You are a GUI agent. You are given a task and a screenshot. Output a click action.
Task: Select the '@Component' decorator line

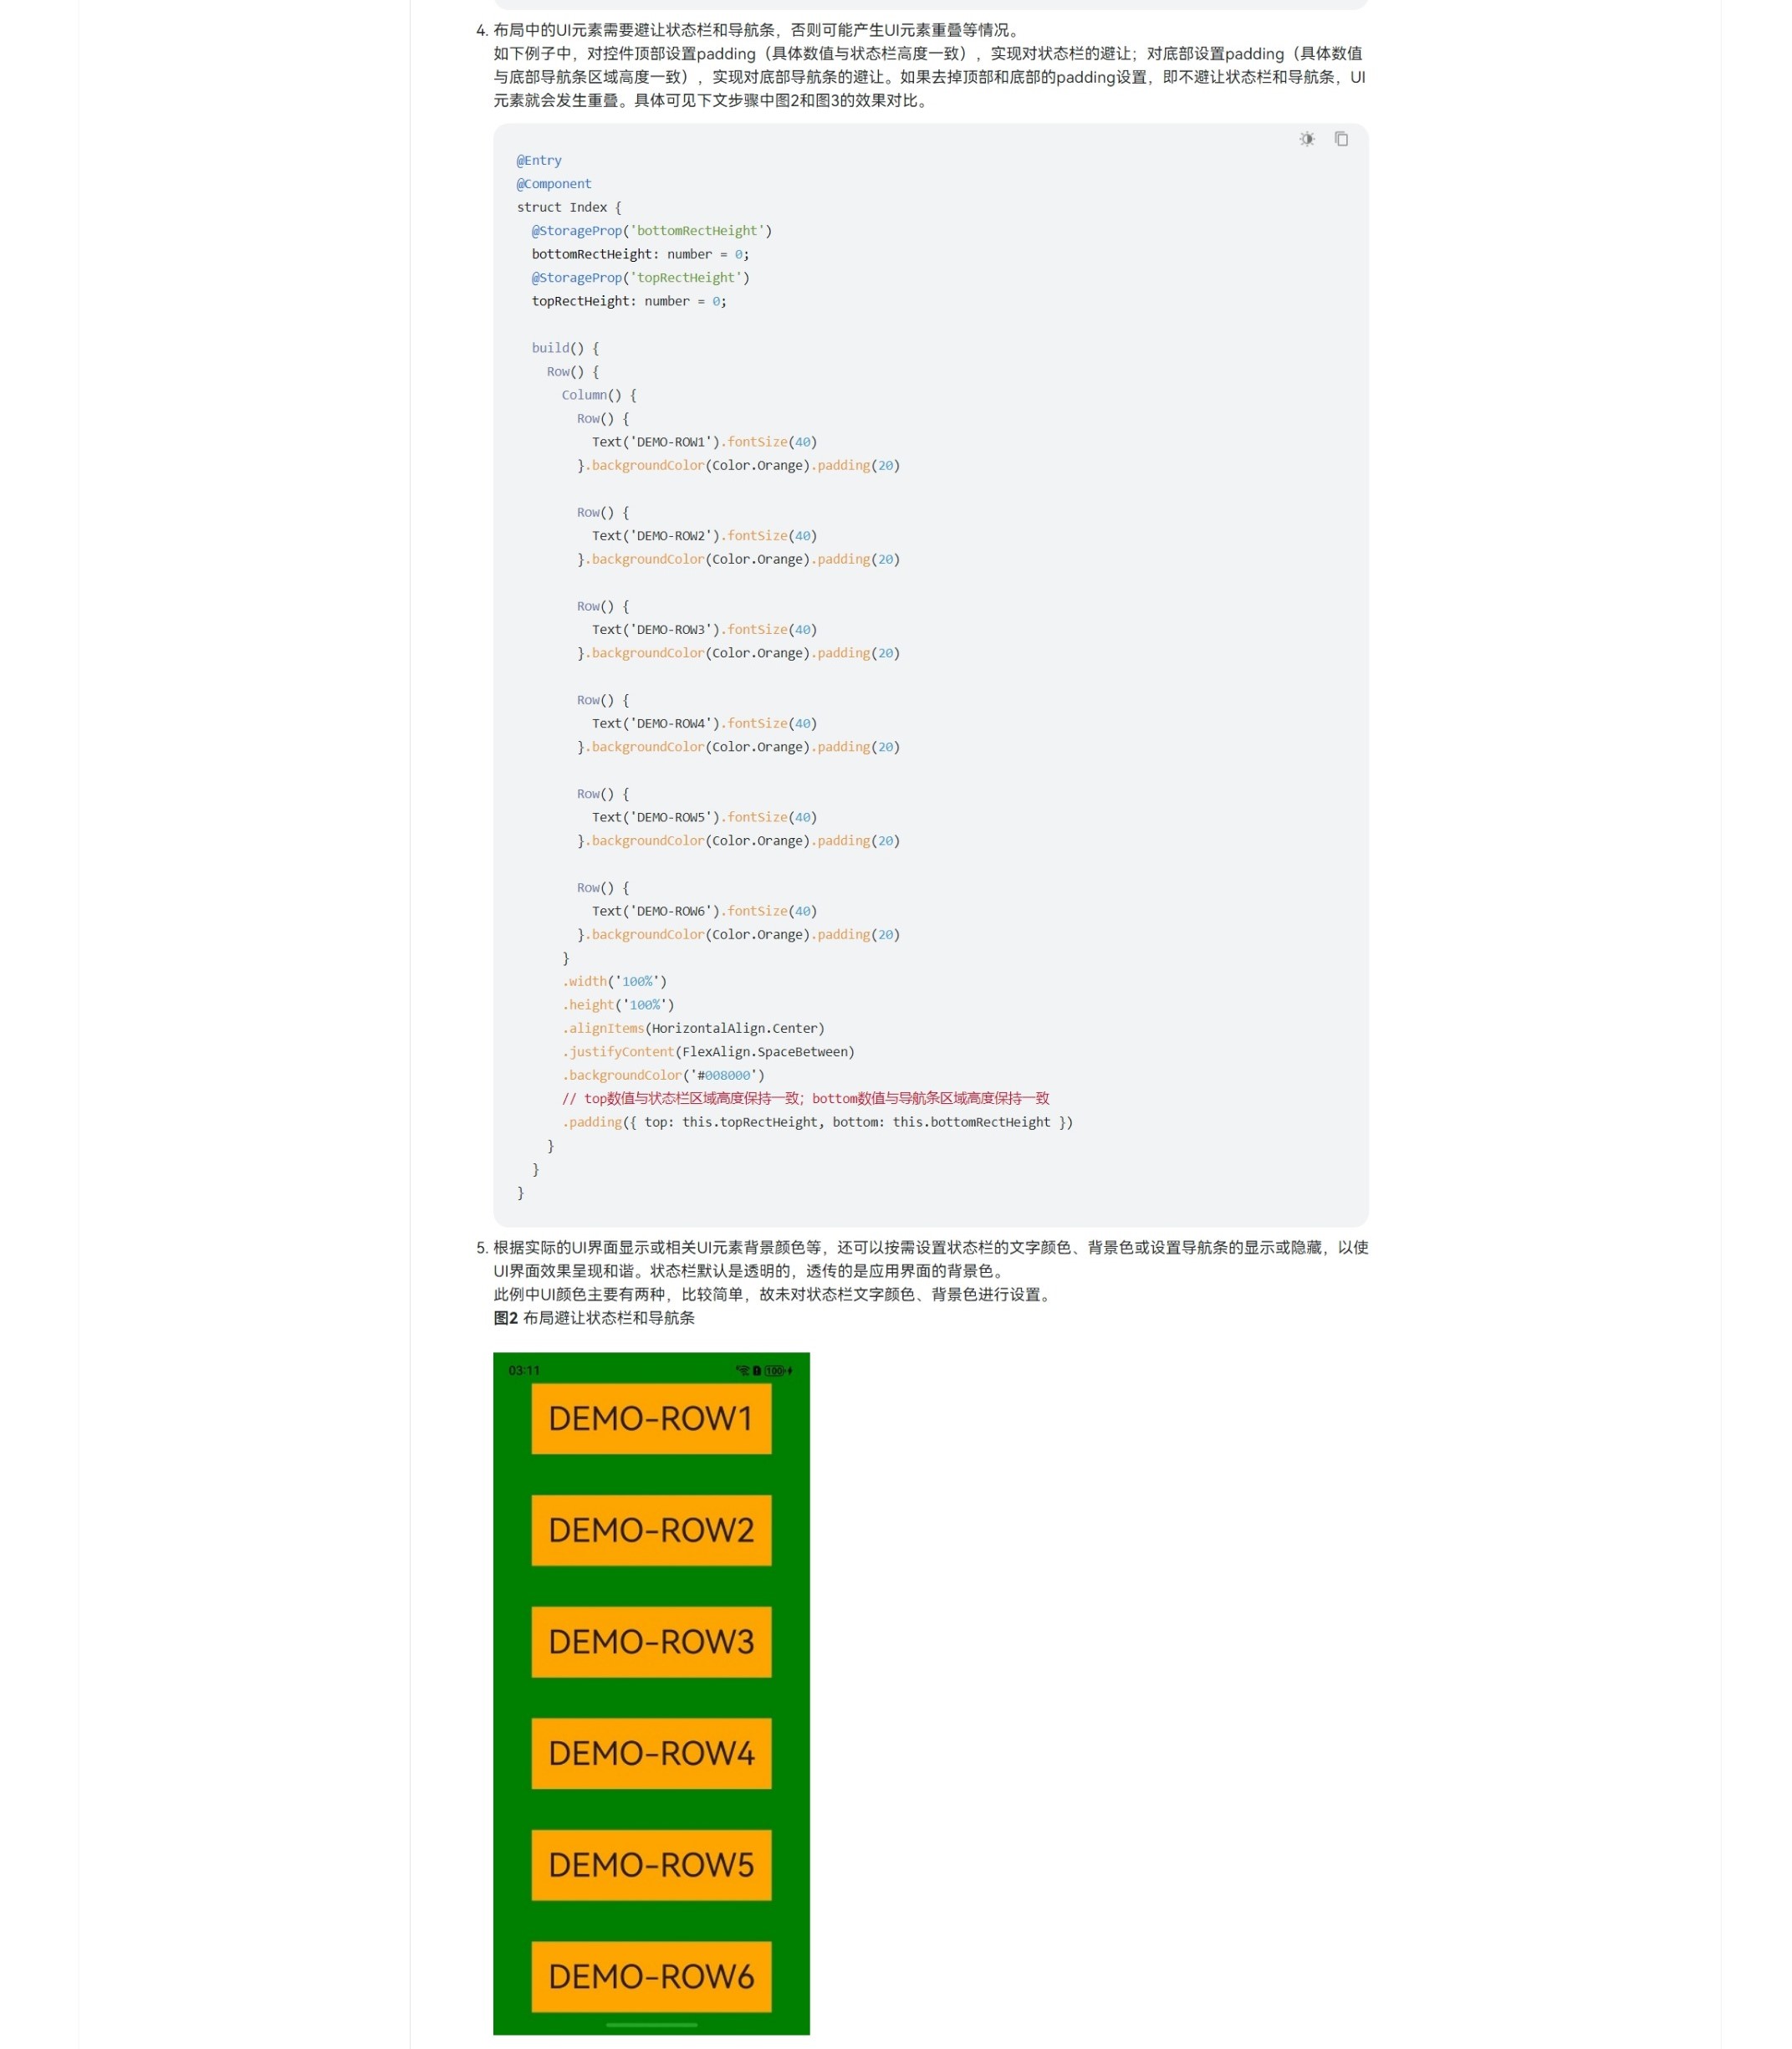click(554, 184)
